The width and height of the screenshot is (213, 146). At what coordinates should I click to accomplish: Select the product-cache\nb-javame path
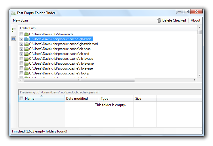click(61, 64)
